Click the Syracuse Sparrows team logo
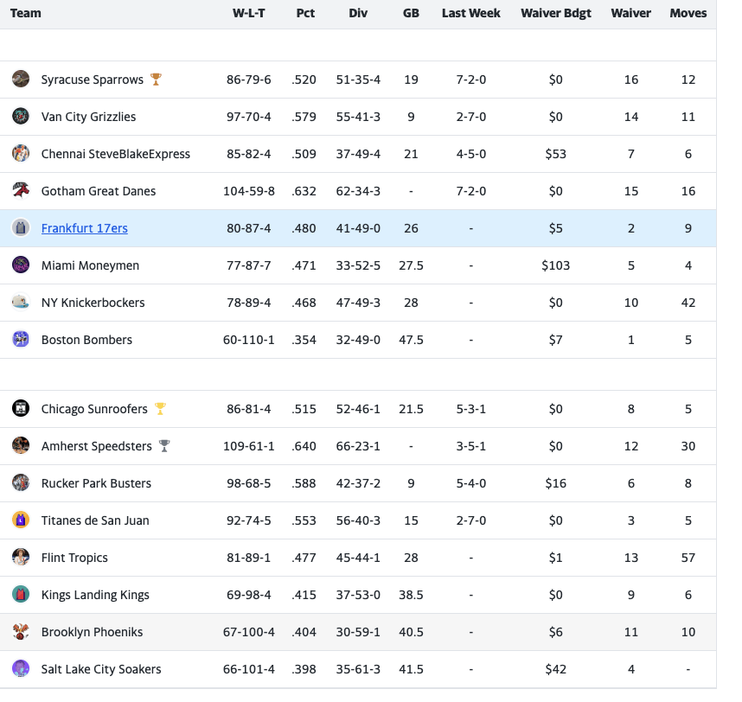This screenshot has height=702, width=742. (21, 80)
